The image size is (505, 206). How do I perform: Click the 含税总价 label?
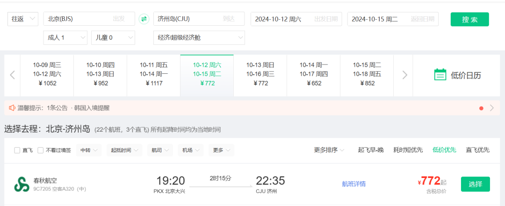pos(436,192)
